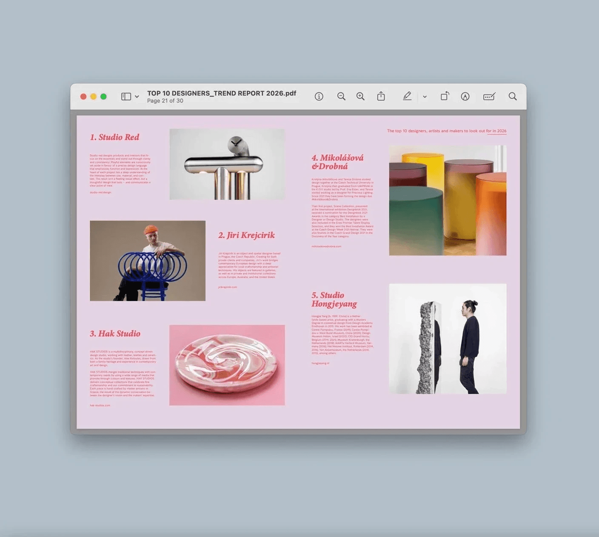The height and width of the screenshot is (537, 599).
Task: Toggle the Markup toolbar with the pen icon
Action: point(407,96)
